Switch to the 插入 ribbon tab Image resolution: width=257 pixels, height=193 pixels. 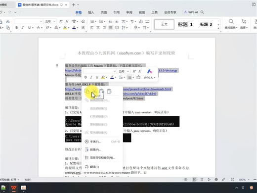point(91,12)
